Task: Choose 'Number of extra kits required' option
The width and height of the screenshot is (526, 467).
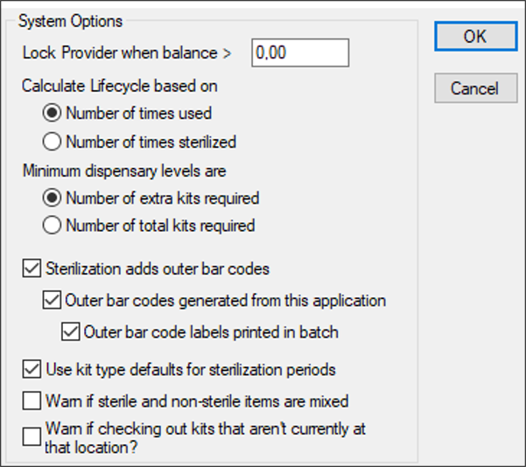Action: point(52,198)
